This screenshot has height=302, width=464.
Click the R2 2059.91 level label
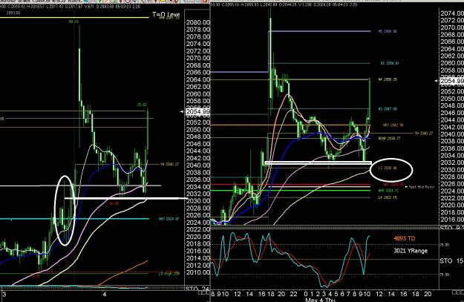[390, 63]
